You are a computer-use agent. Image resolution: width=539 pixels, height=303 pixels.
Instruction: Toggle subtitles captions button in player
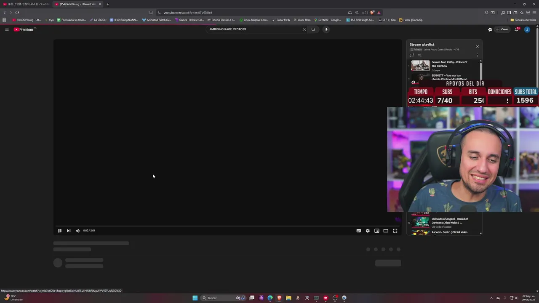coord(359,231)
